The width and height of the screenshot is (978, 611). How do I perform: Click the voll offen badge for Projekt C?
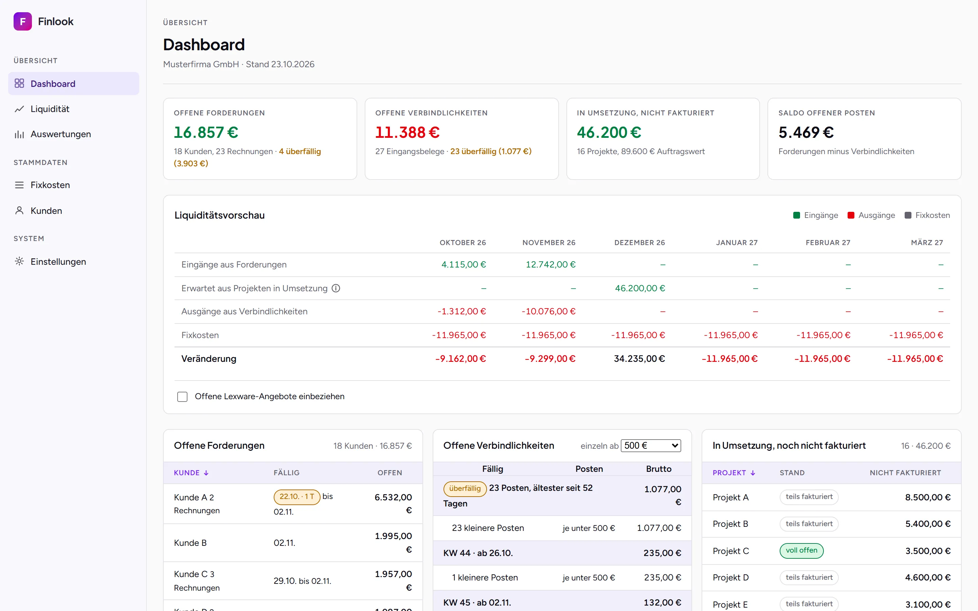(801, 551)
